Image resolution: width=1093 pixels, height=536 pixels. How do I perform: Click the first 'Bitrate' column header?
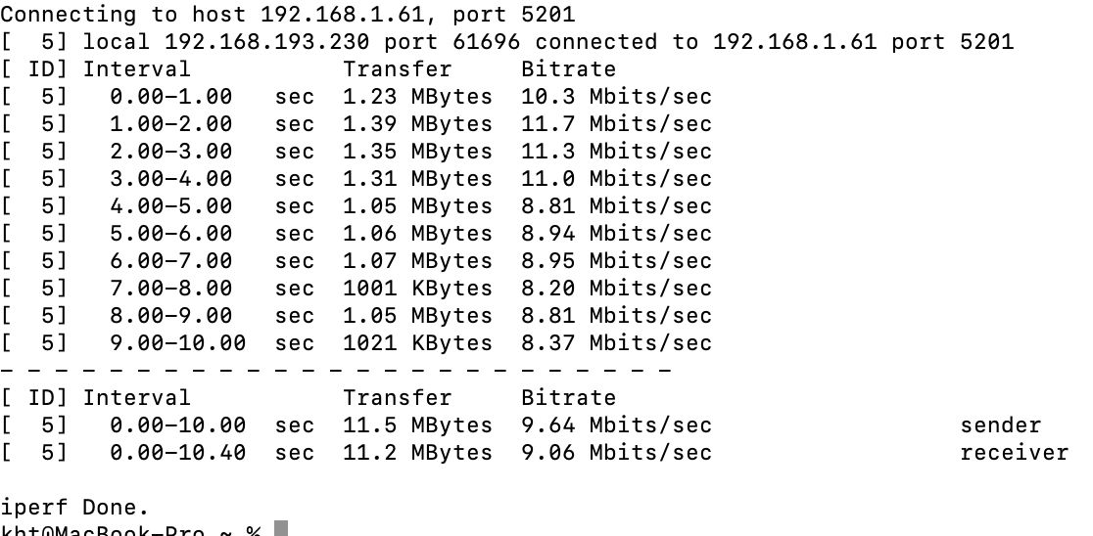(569, 68)
